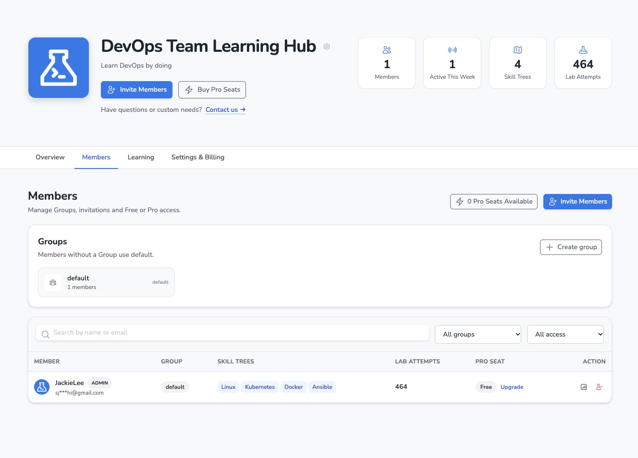Click the Kubernetes skill tree tag

(x=260, y=387)
